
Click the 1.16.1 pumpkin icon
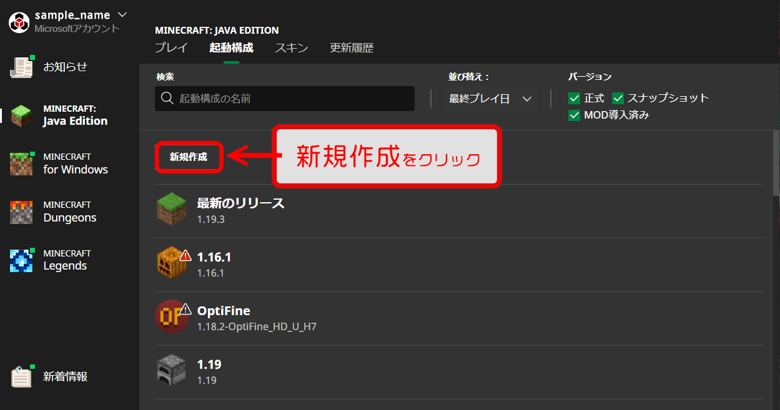[x=170, y=263]
